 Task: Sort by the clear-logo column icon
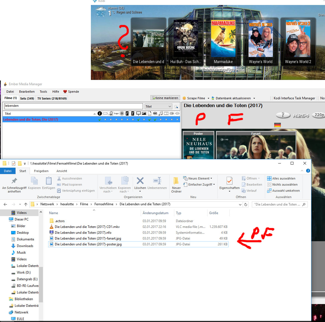tap(116, 113)
